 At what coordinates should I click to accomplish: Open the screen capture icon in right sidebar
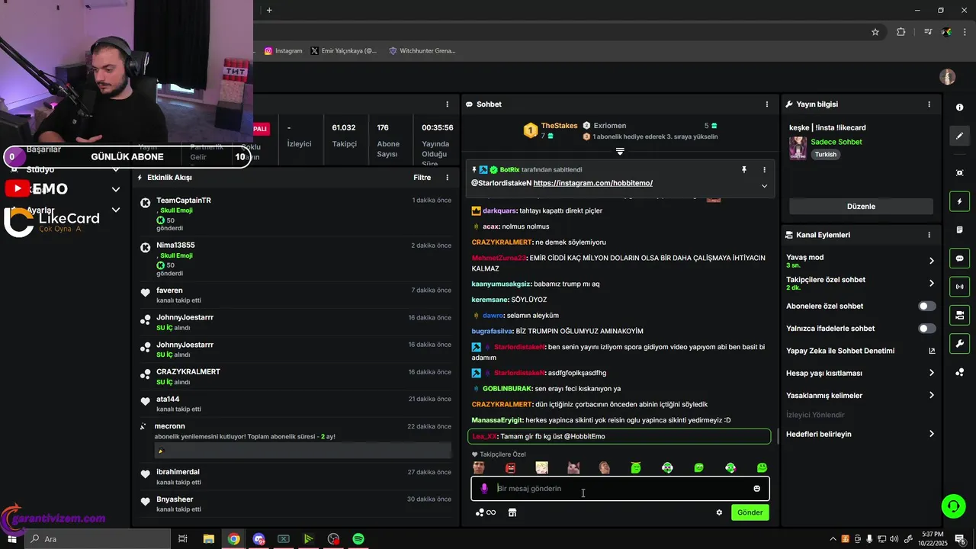click(x=959, y=173)
